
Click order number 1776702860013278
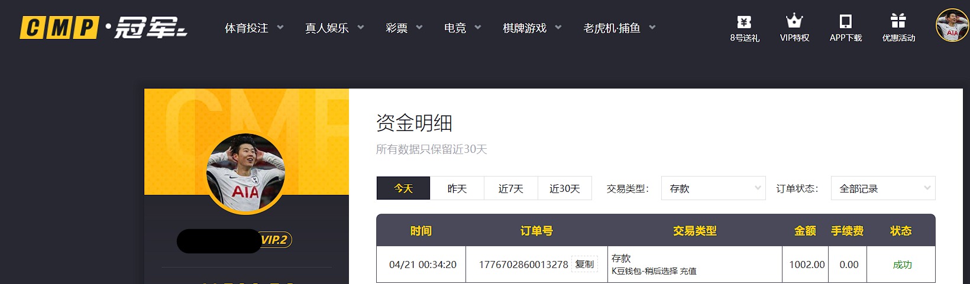523,265
